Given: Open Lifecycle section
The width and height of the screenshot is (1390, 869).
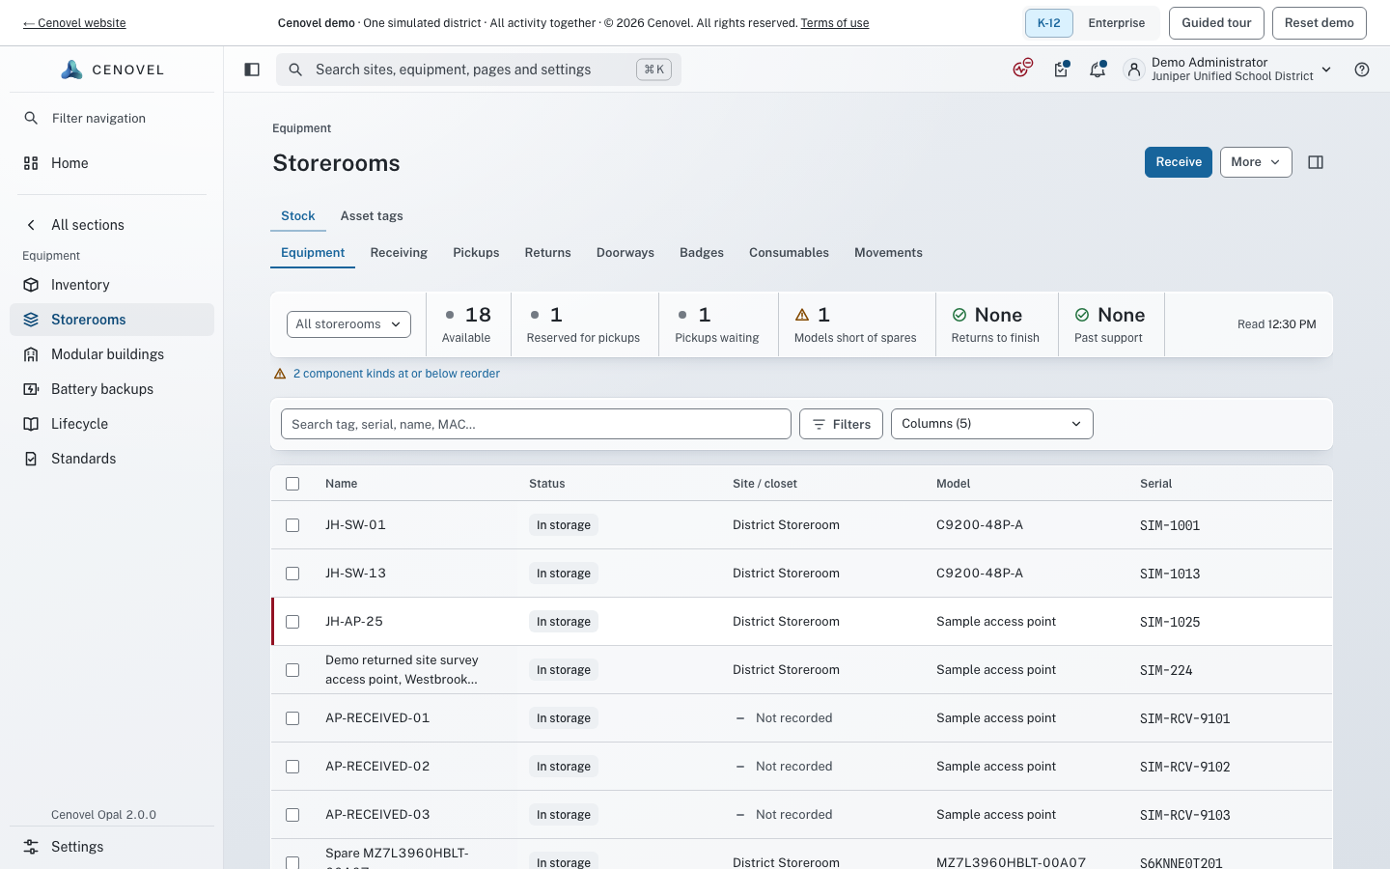Looking at the screenshot, I should (x=112, y=424).
